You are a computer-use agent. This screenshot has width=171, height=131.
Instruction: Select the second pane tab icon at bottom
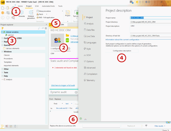(x=7, y=126)
